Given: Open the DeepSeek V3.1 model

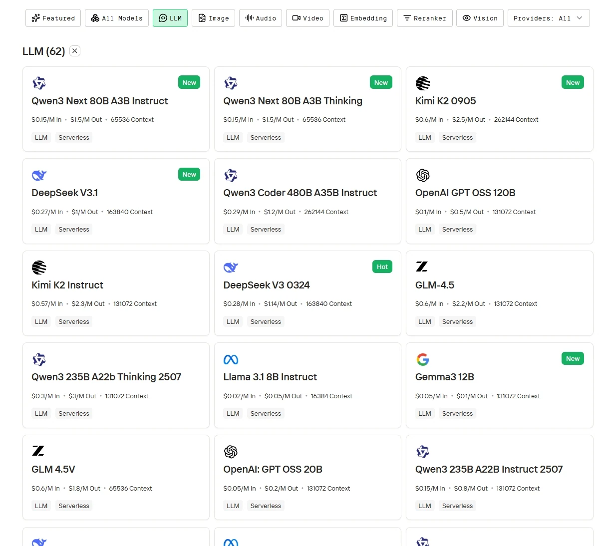Looking at the screenshot, I should [x=65, y=193].
